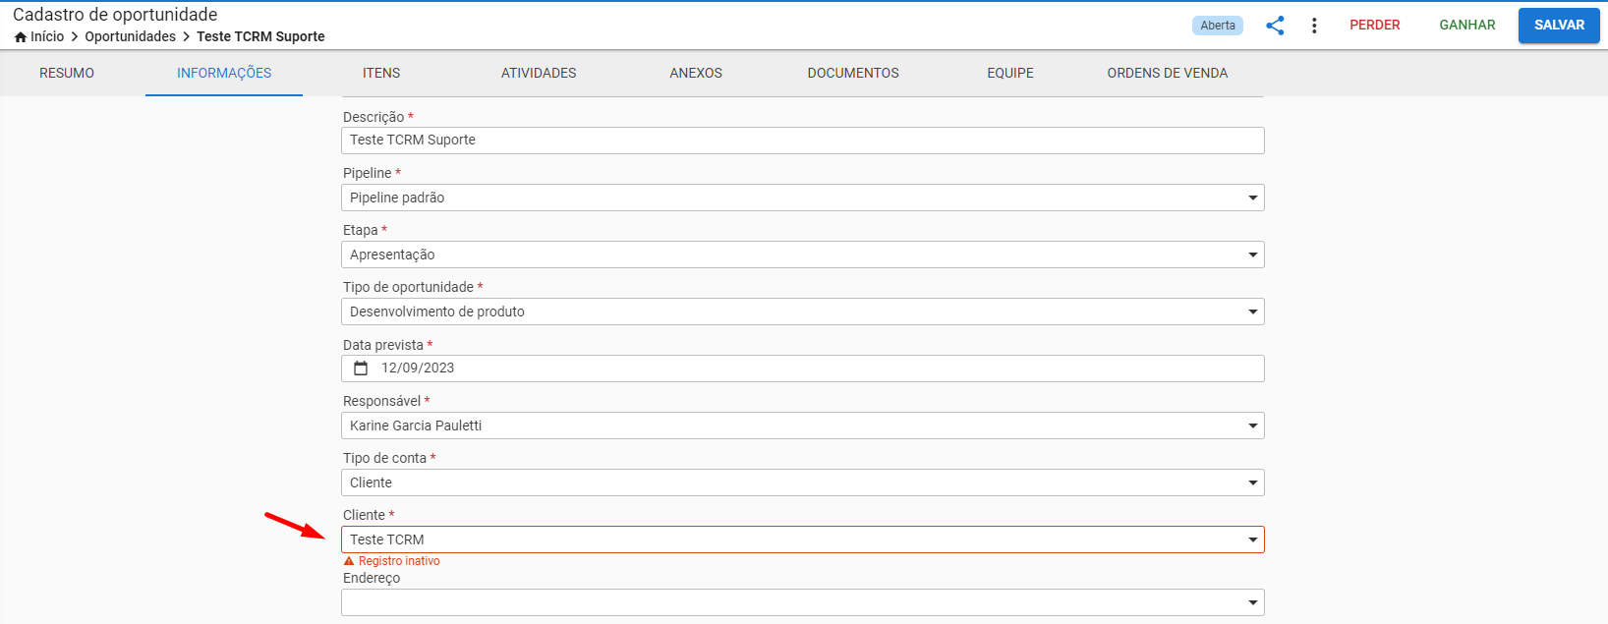1608x624 pixels.
Task: Click the empty Endereço field
Action: [802, 602]
